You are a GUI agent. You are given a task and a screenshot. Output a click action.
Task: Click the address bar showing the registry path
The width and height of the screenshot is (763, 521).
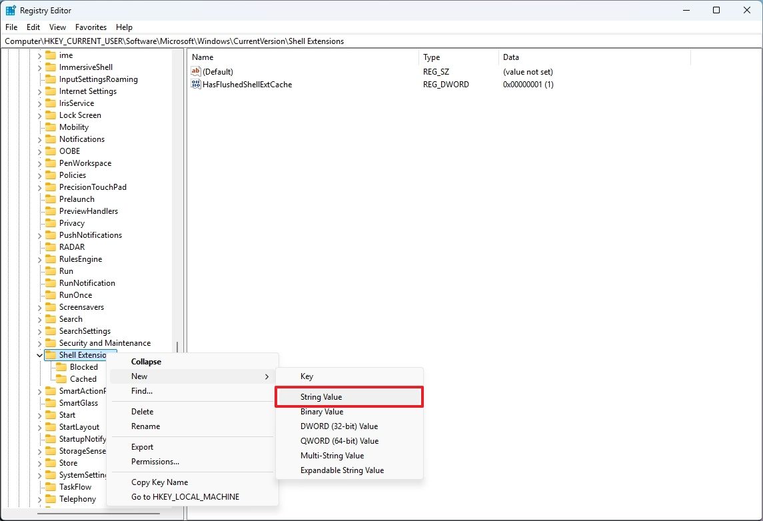coord(267,41)
